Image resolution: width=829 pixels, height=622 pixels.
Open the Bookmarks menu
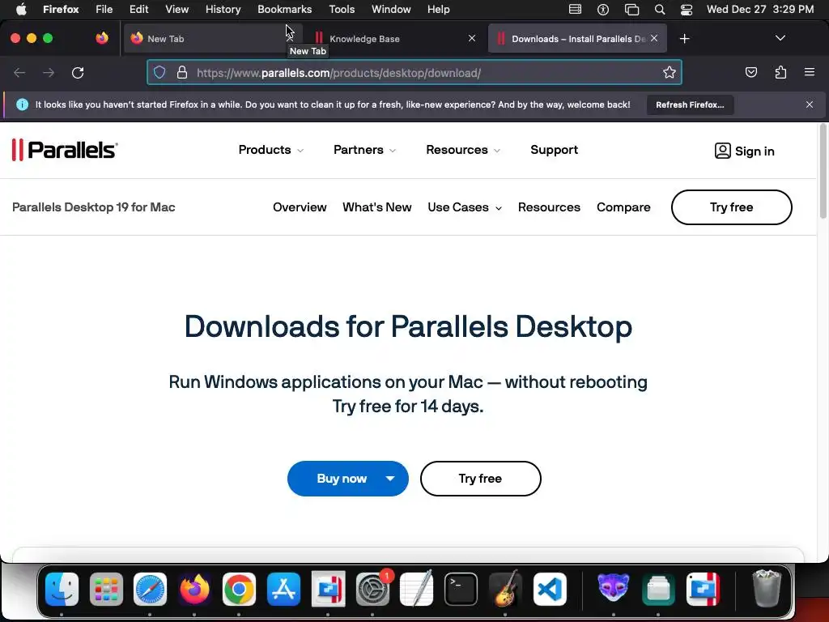tap(284, 10)
